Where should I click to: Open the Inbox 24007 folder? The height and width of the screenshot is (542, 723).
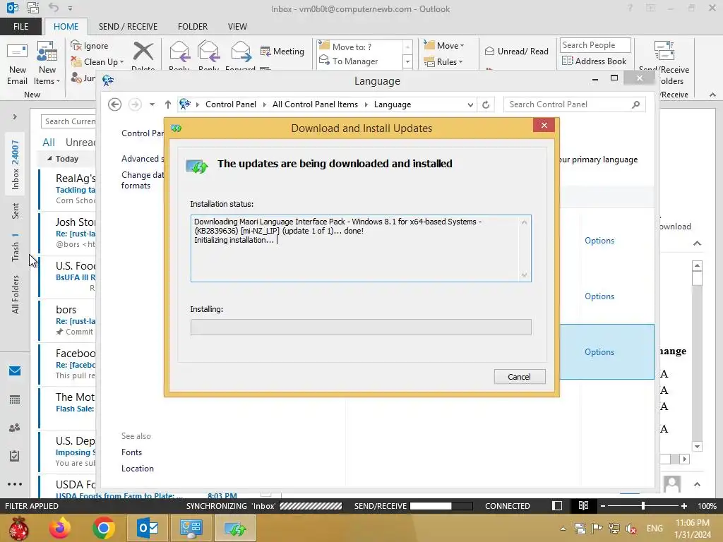[x=15, y=165]
